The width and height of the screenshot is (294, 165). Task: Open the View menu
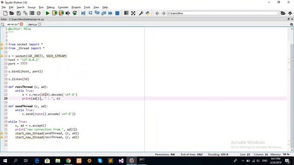96,7
